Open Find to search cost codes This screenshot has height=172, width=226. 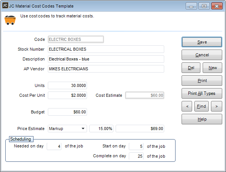[x=202, y=106]
